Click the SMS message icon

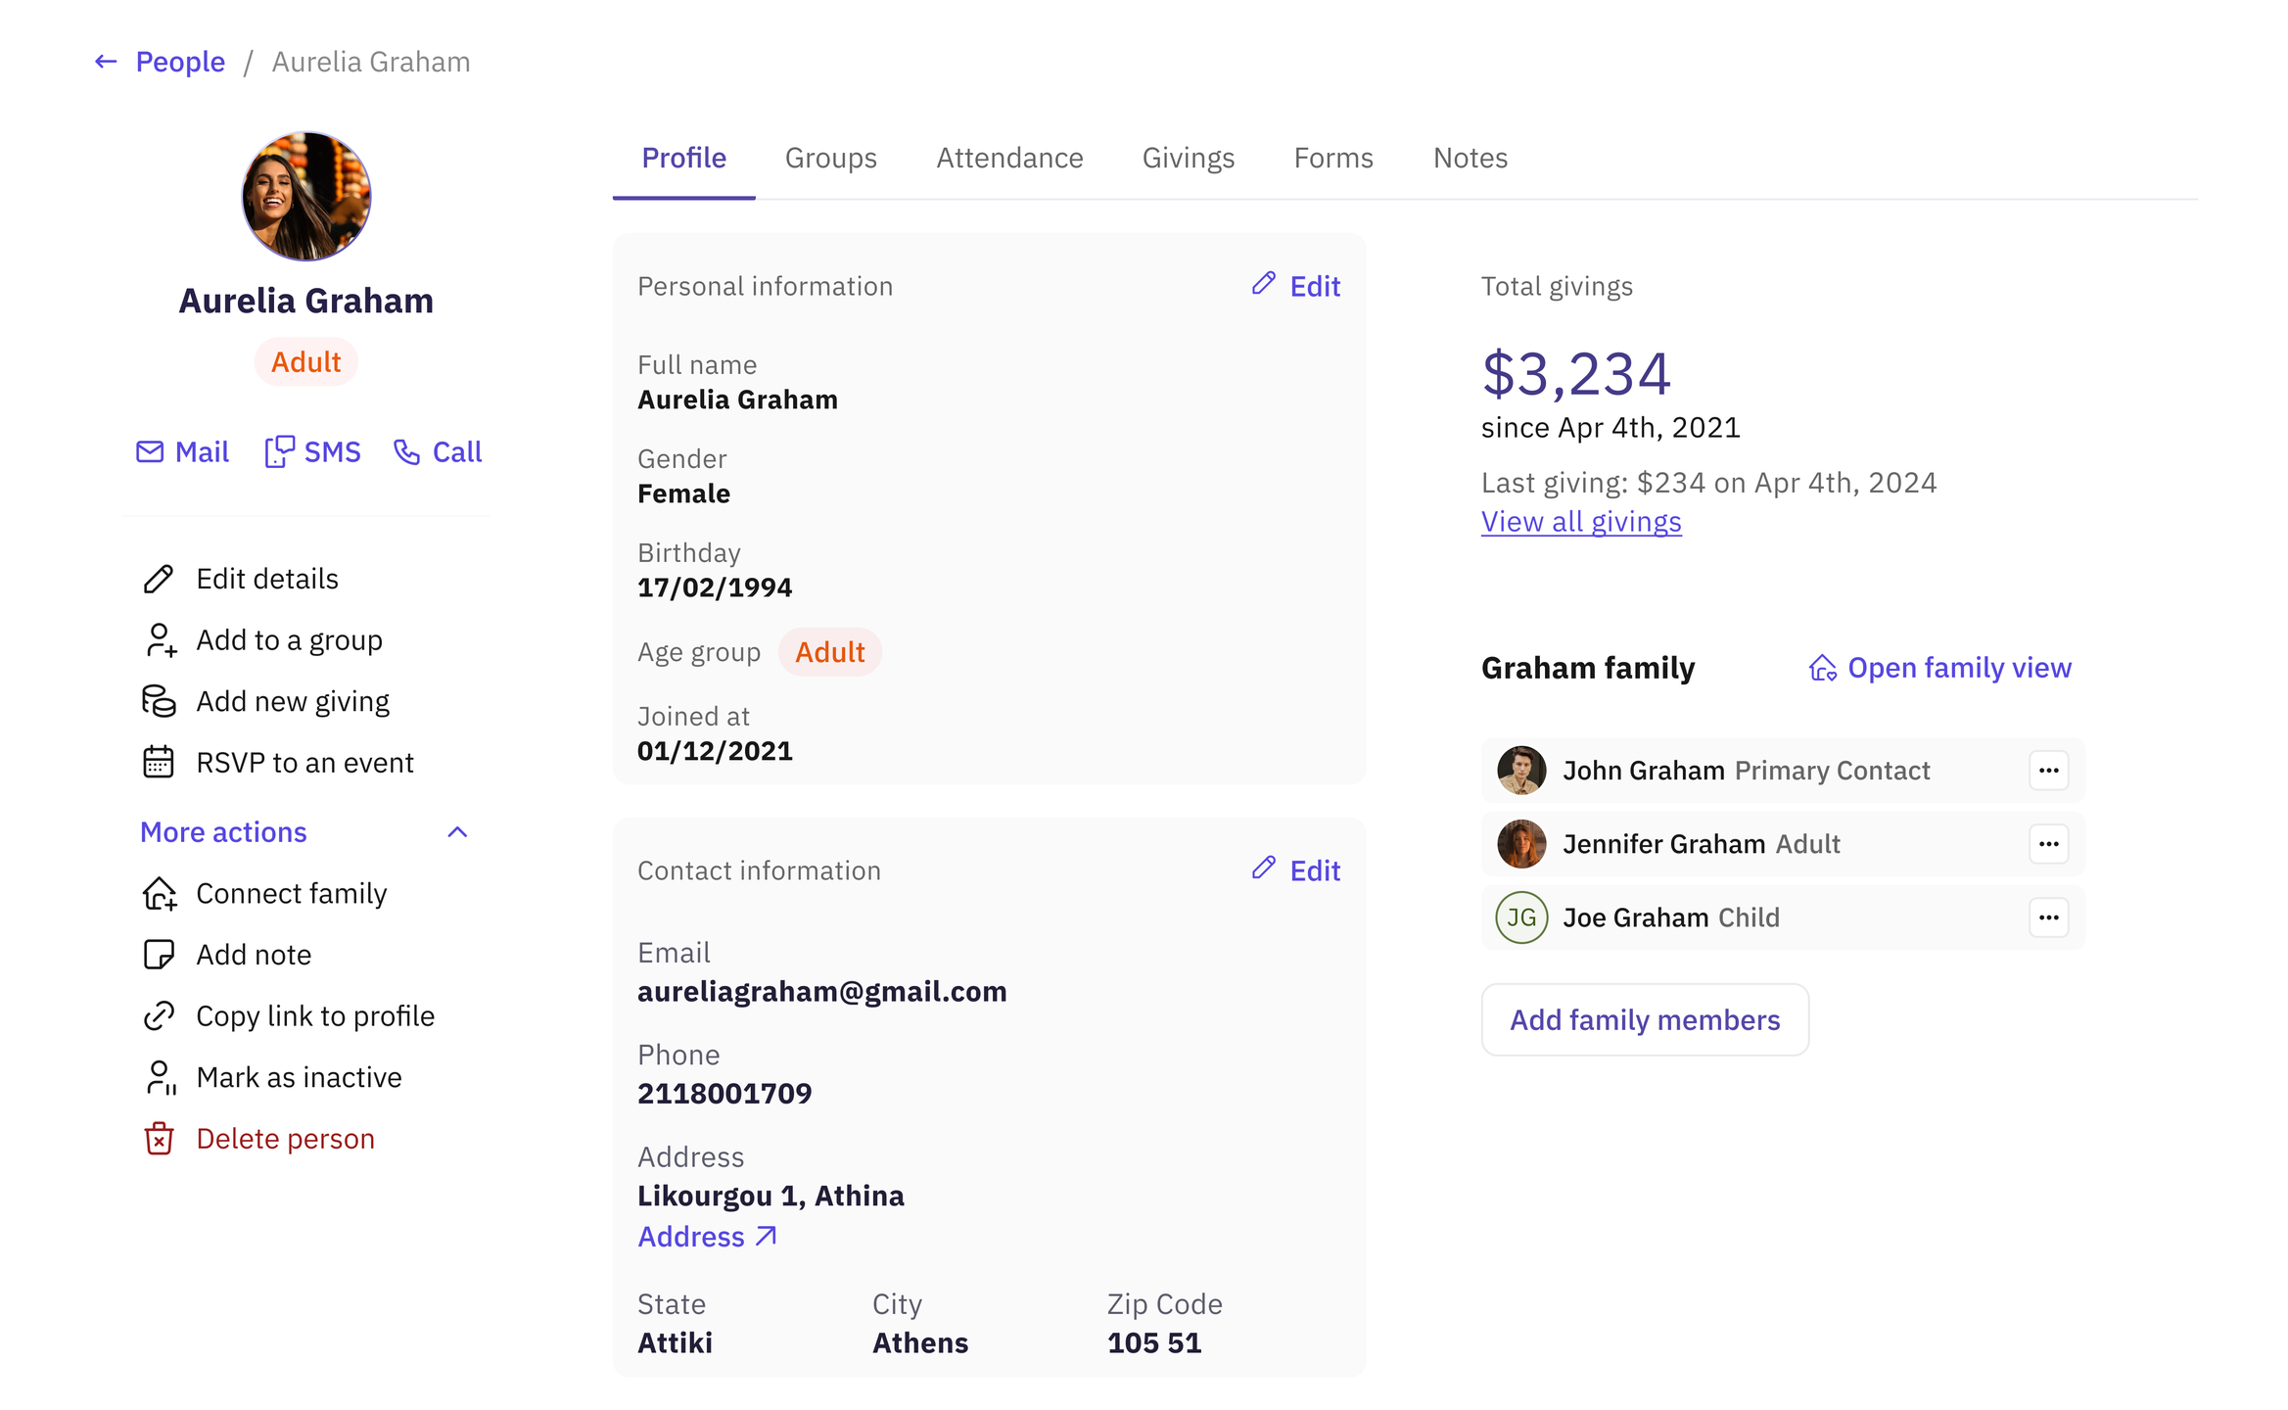tap(279, 451)
